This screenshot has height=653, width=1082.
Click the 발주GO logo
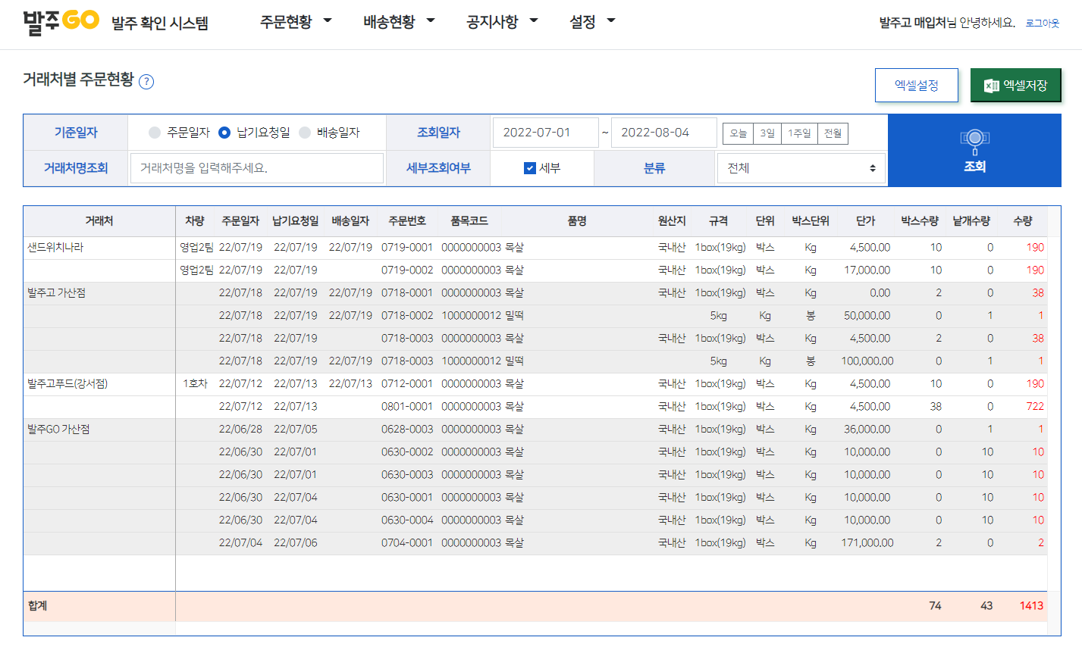[61, 21]
